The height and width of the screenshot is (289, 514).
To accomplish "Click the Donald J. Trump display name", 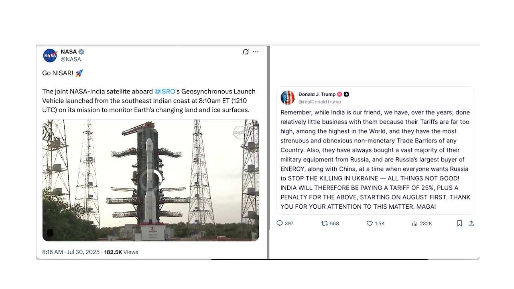I will coord(317,94).
